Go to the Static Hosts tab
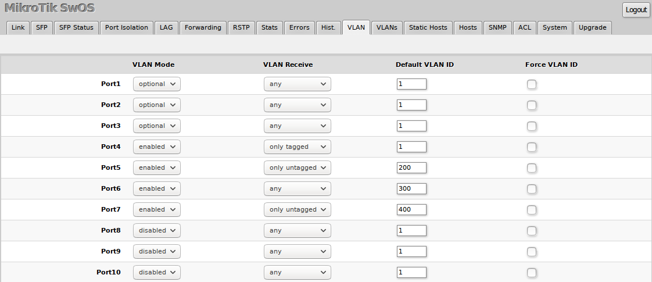This screenshot has width=652, height=282. click(x=428, y=27)
